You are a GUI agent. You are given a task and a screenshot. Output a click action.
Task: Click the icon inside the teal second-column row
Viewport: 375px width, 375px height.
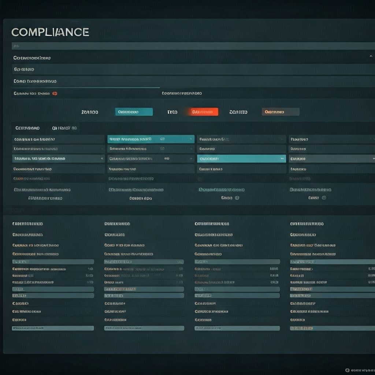(162, 139)
